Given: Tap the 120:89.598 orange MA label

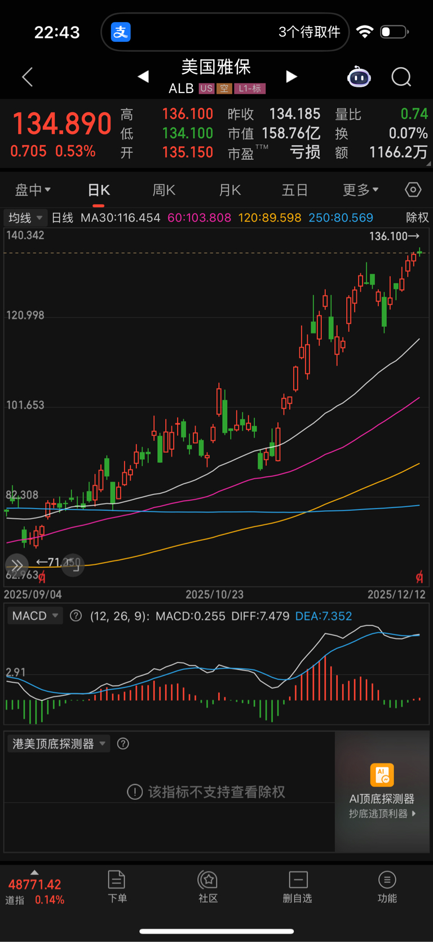Looking at the screenshot, I should click(269, 218).
